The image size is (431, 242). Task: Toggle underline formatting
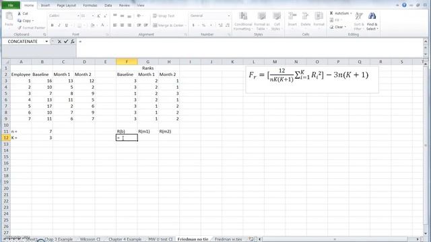tap(66, 26)
